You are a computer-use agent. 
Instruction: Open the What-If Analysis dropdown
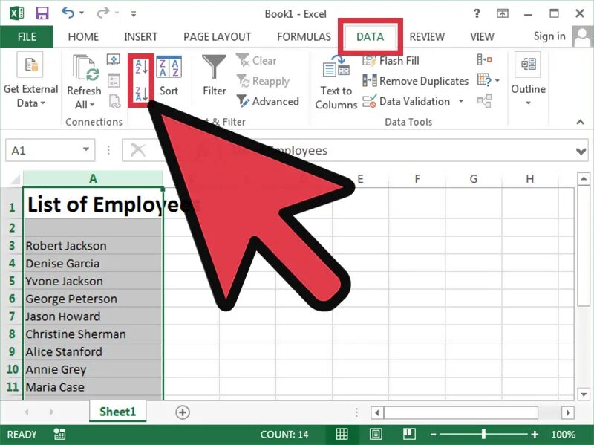pyautogui.click(x=489, y=80)
